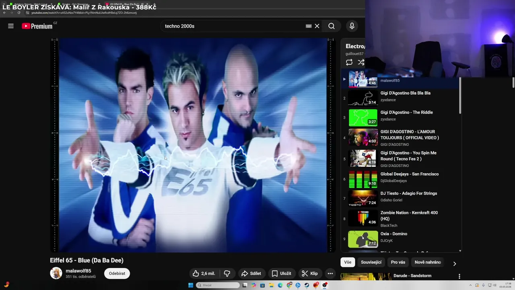
Task: Open Darude - Sandstorm video title
Action: tap(412, 276)
